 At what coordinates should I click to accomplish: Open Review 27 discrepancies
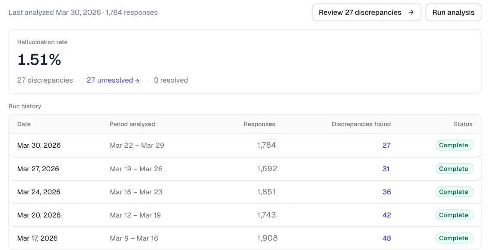(x=366, y=12)
